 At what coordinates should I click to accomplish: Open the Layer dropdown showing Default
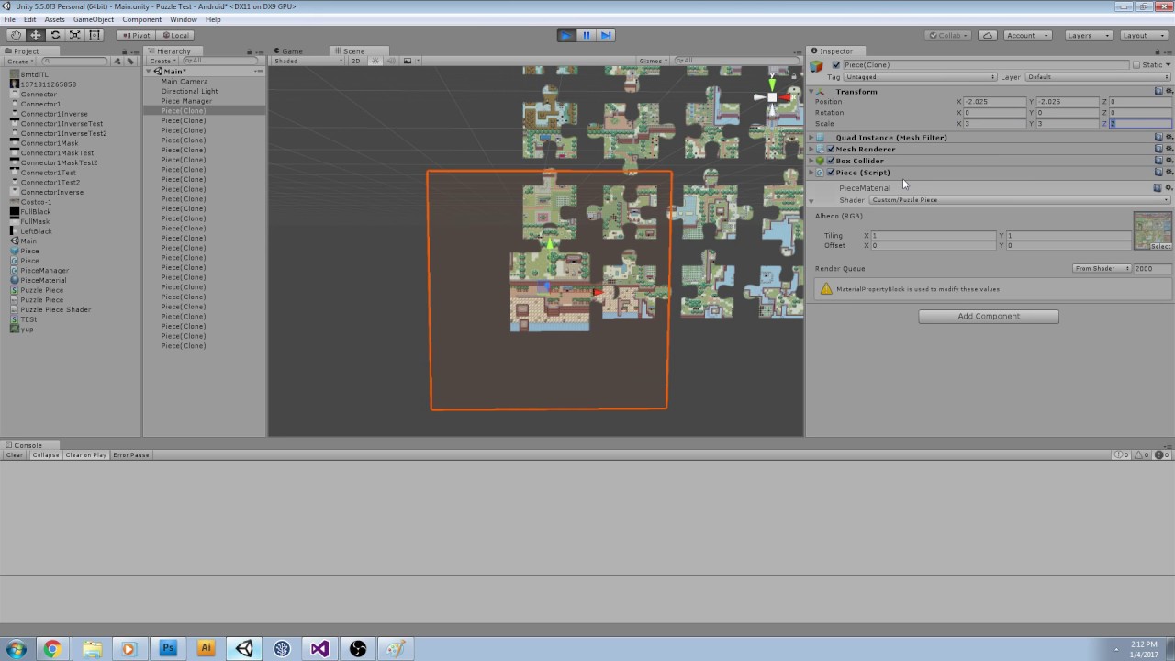(1098, 77)
